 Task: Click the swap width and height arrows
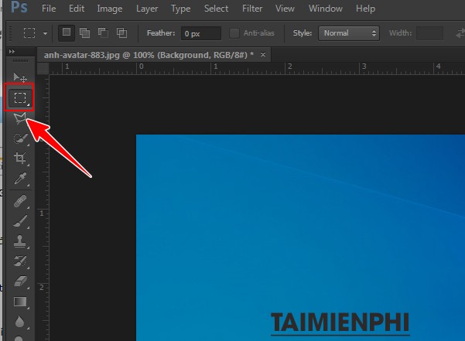tap(460, 33)
